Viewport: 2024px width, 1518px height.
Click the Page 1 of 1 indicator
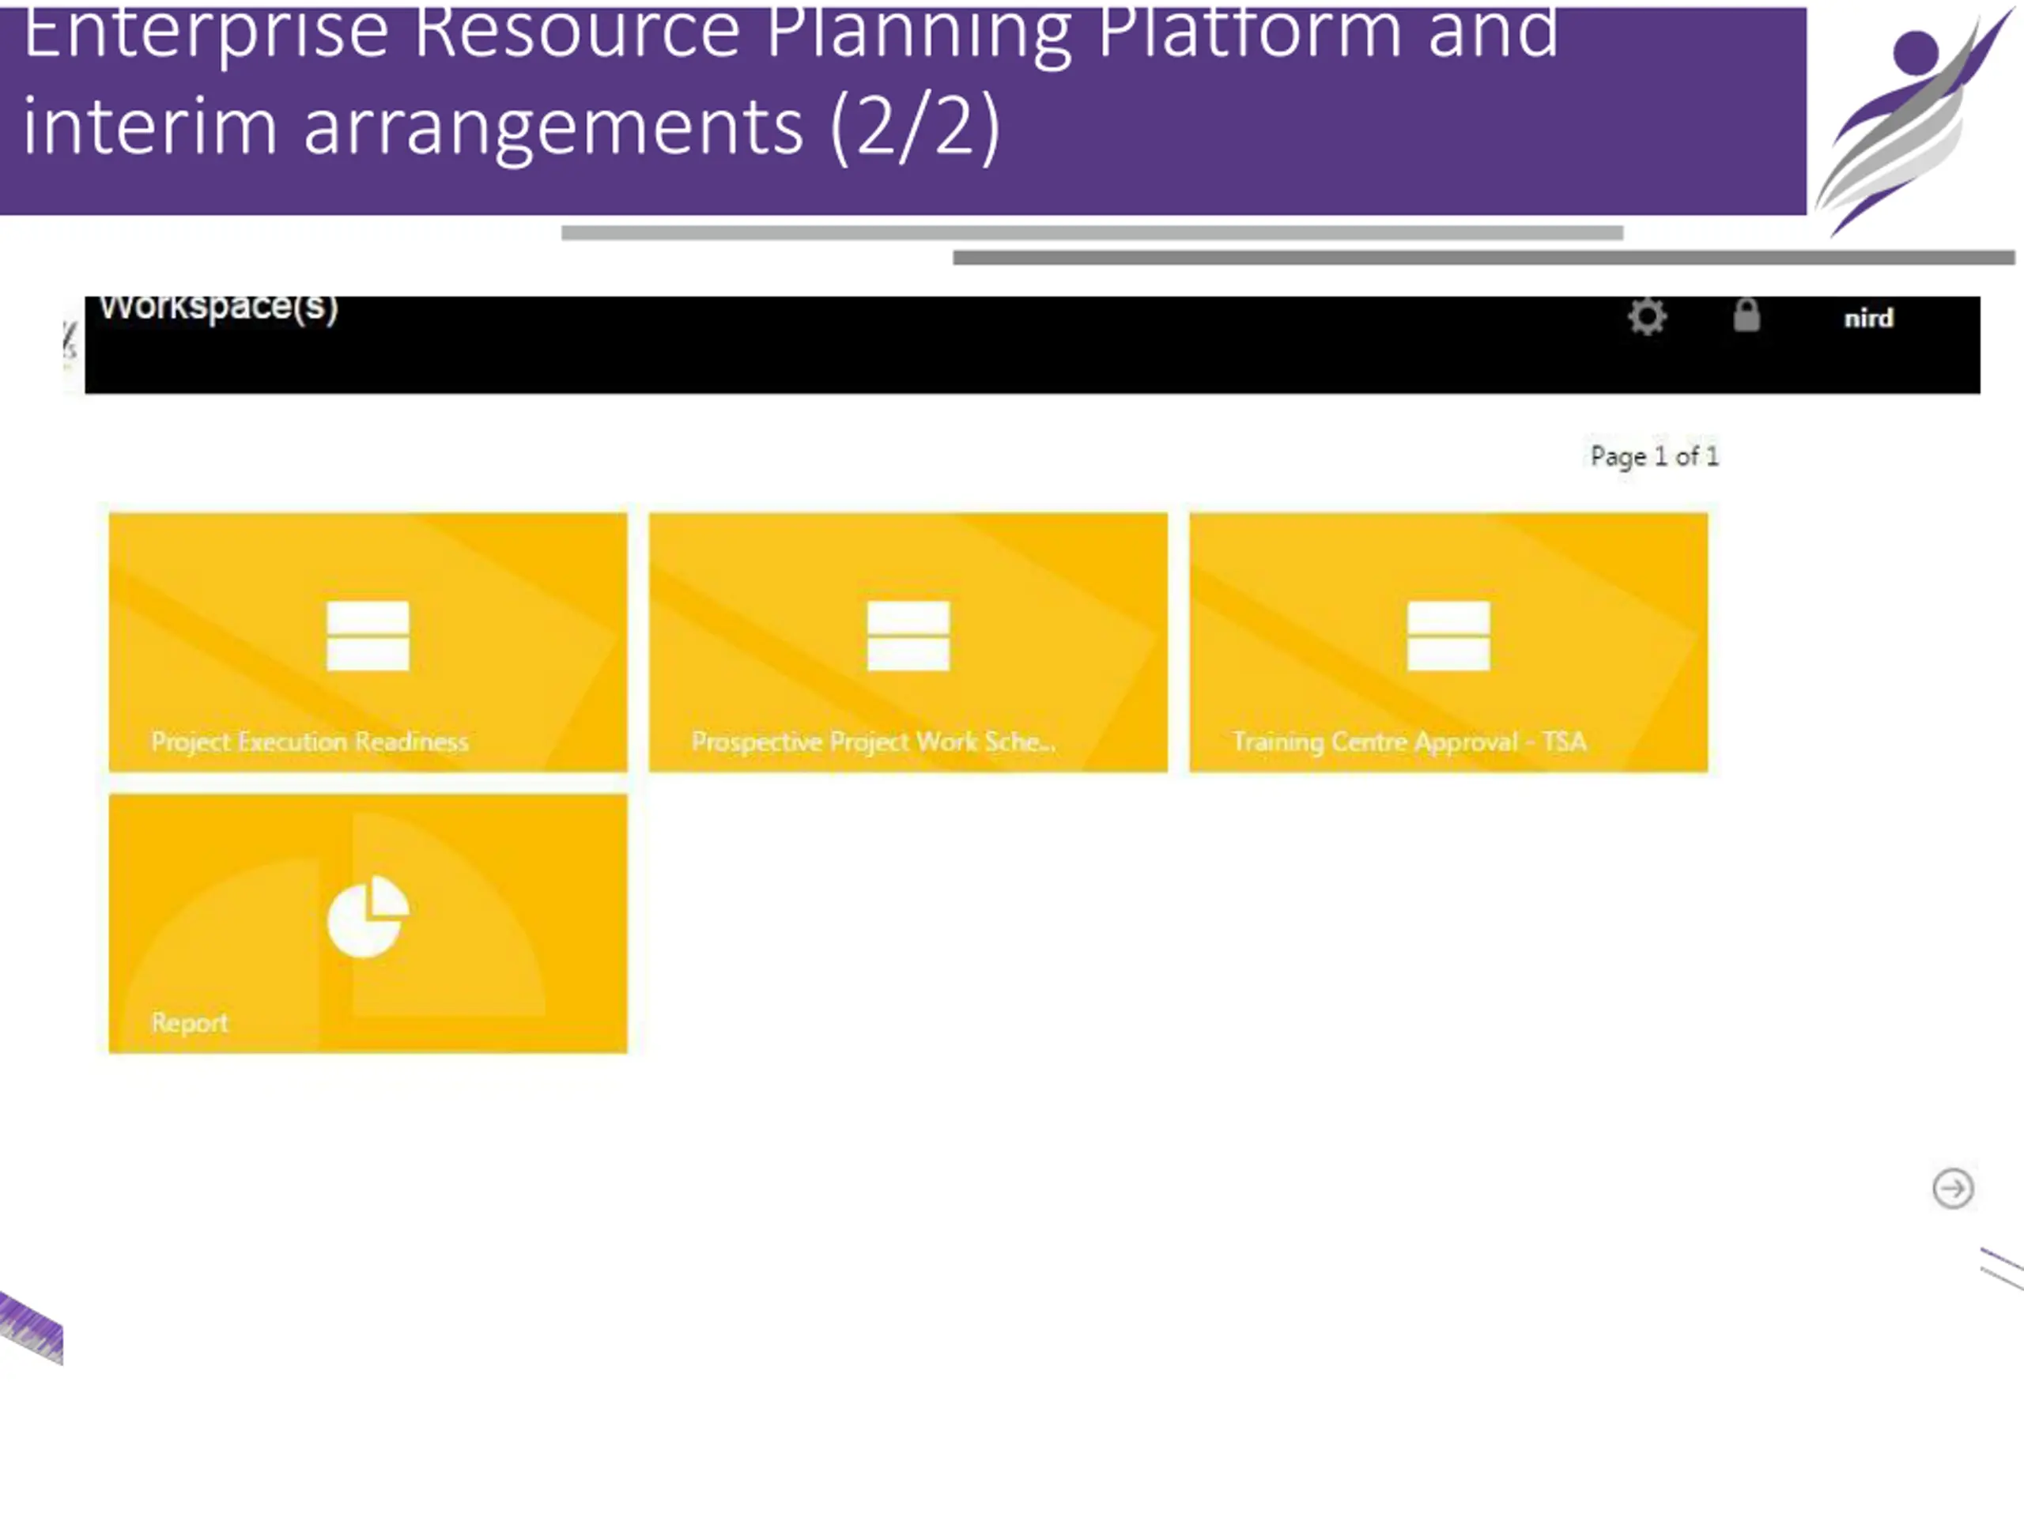tap(1654, 455)
